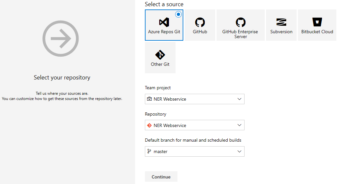This screenshot has height=184, width=337.
Task: Toggle the Azure Repos Git radio button
Action: click(178, 14)
